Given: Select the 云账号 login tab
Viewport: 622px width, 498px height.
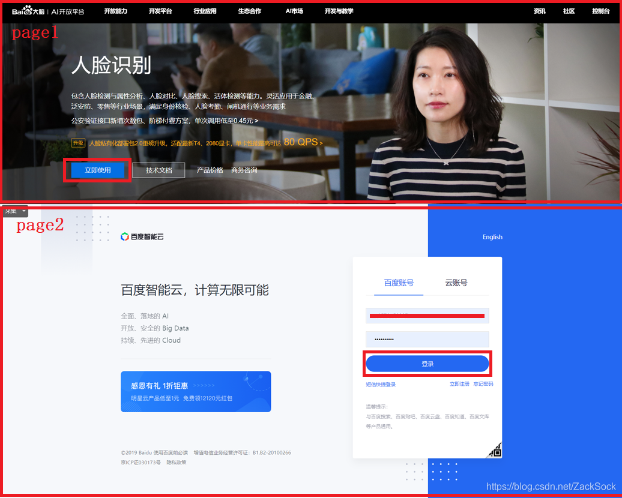Looking at the screenshot, I should tap(456, 283).
